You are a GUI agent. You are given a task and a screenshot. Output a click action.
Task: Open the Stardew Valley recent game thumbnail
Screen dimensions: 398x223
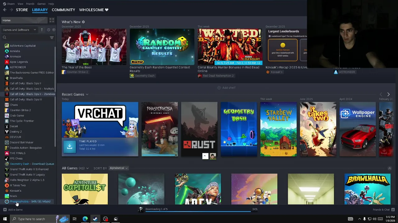click(x=278, y=129)
